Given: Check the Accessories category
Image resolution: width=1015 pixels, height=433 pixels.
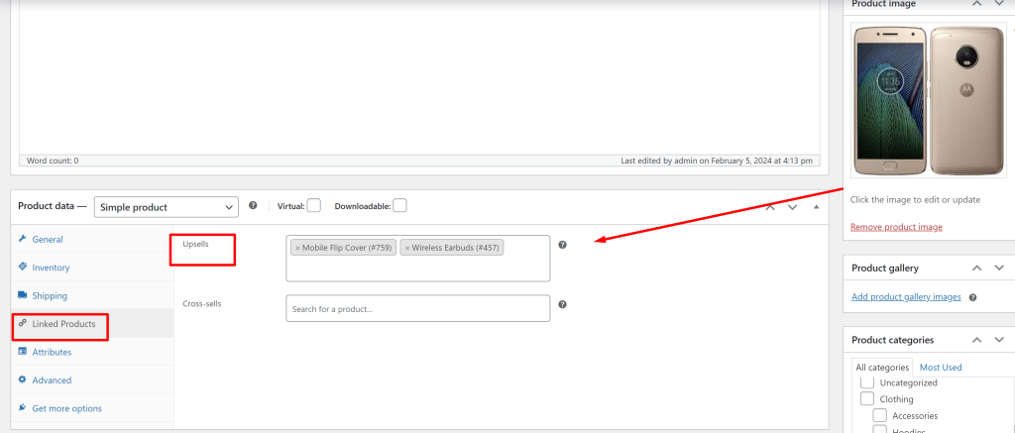Looking at the screenshot, I should 880,415.
